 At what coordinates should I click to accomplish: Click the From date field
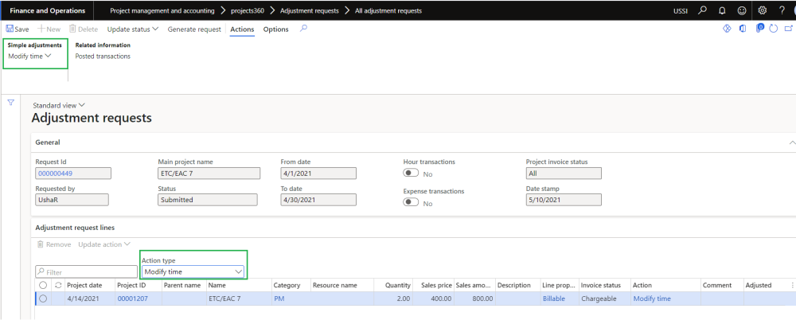coord(318,174)
